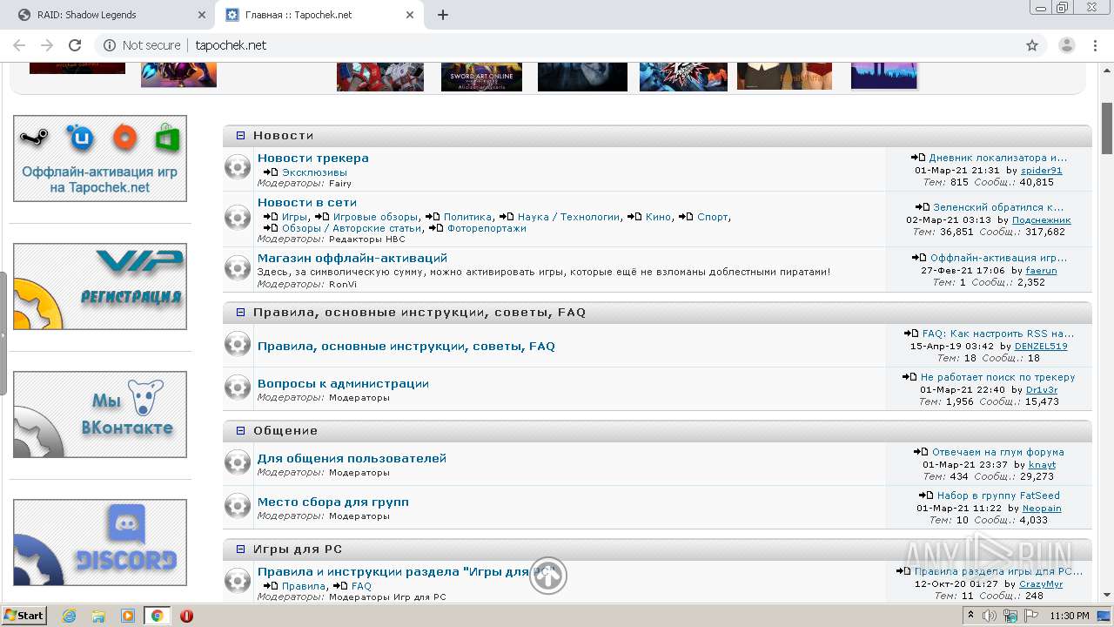Open last topic FAQ: Как настроить RSS
Image resolution: width=1114 pixels, height=627 pixels.
(998, 334)
